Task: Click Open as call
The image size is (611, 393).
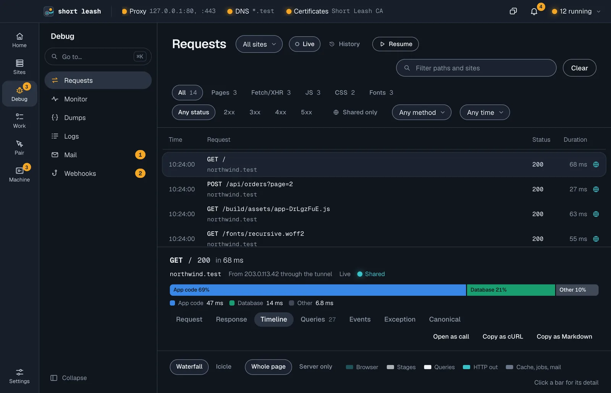Action: [451, 337]
